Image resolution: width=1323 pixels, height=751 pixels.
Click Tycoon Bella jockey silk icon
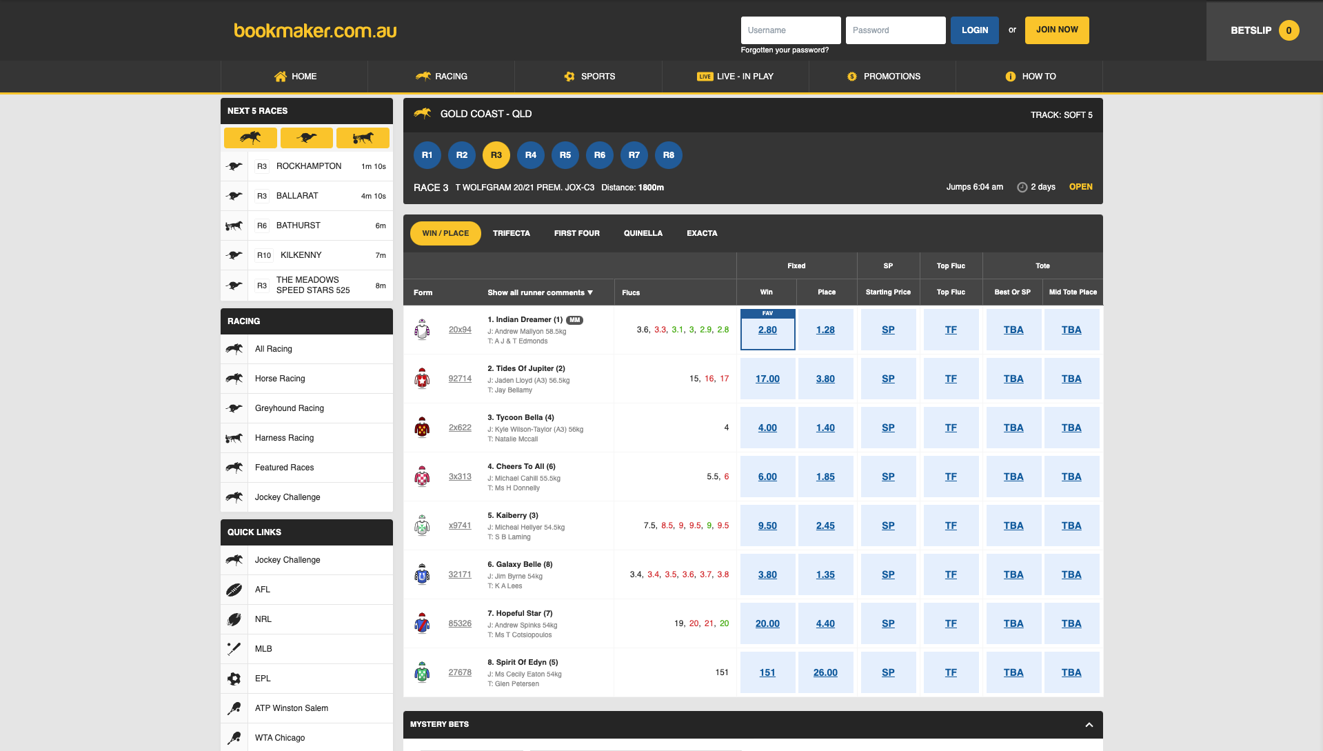point(422,428)
